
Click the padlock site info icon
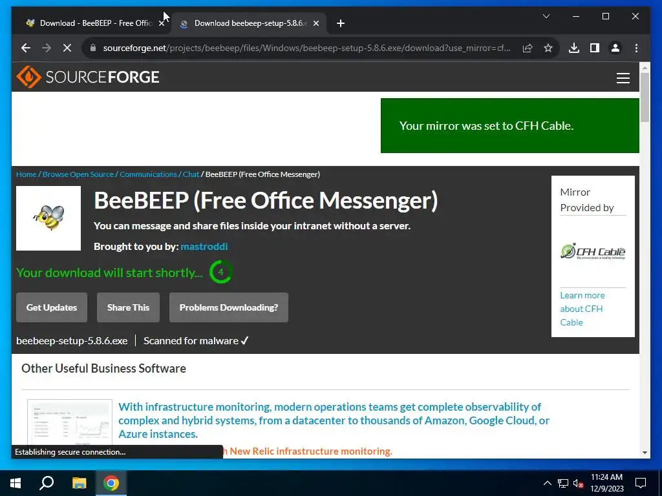point(93,48)
